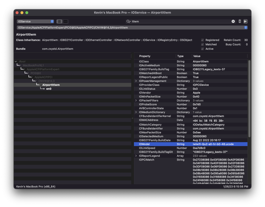Open the IOService plane dropdown
Screen dimensions: 265x207
pos(35,21)
